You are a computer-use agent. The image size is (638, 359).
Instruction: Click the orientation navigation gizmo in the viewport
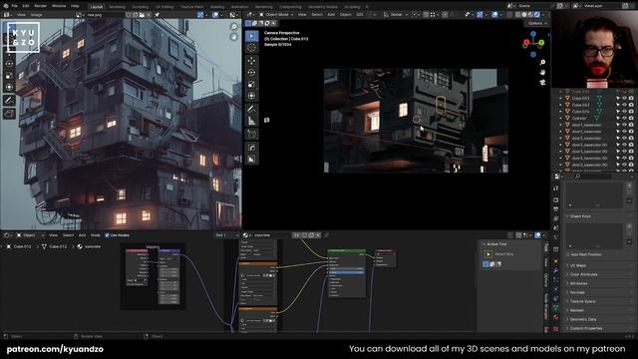(x=533, y=43)
